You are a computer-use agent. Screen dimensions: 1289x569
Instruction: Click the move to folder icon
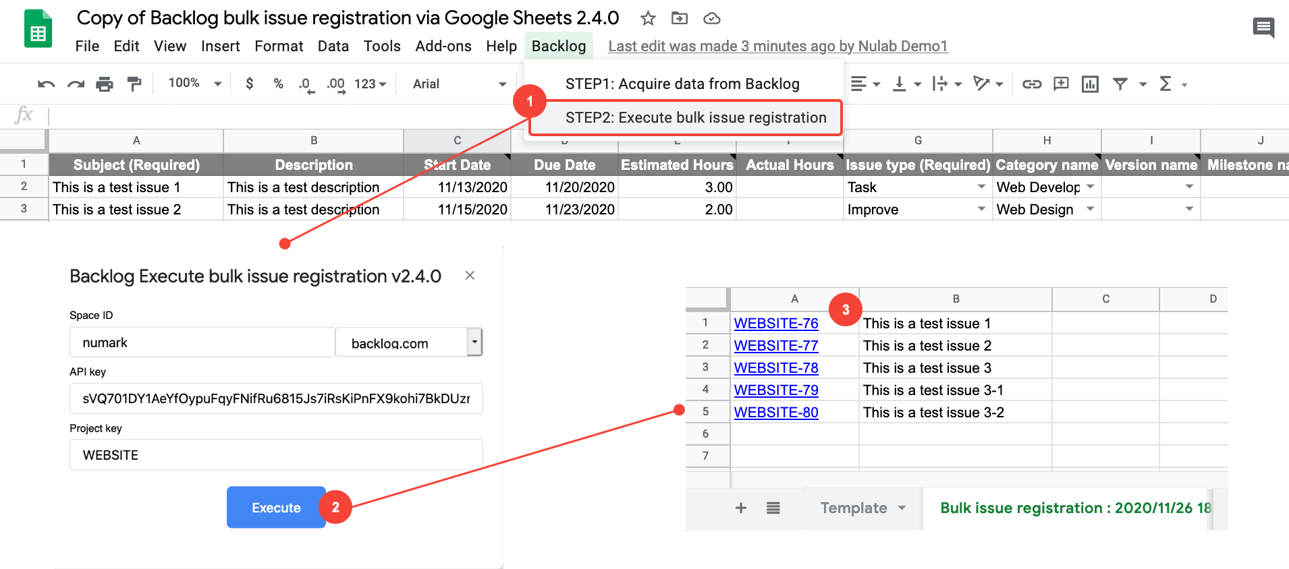(x=680, y=18)
